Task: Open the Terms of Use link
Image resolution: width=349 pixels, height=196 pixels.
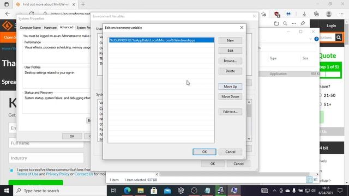Action: click(28, 174)
